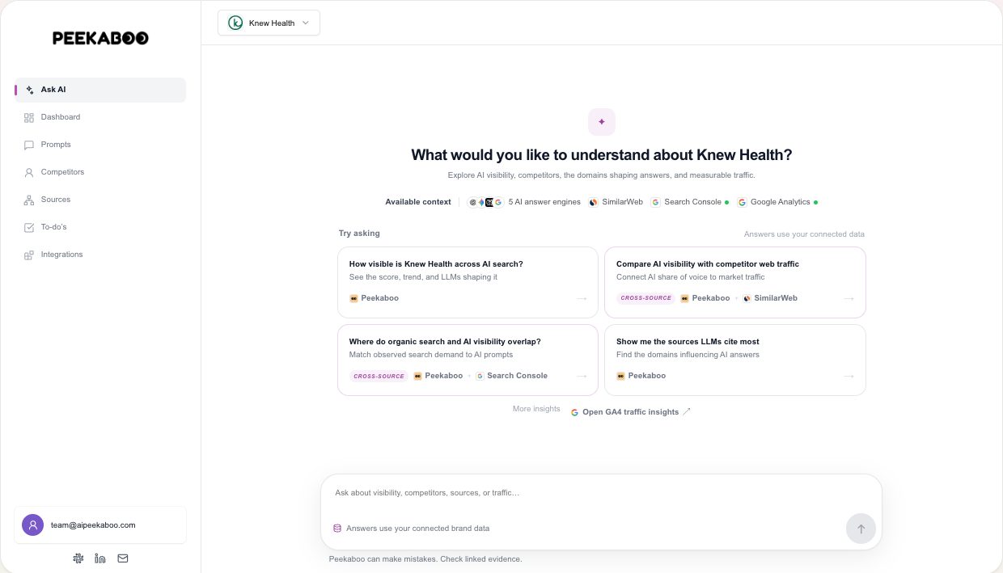Click the Search Console Google icon
1003x573 pixels.
(655, 202)
